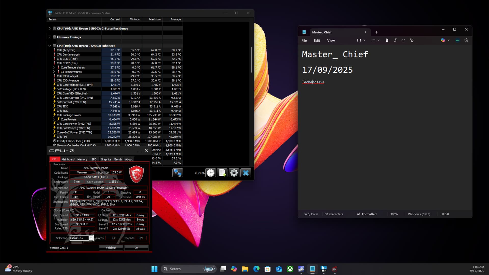Click HWiNFO Maximum column header
489x275 pixels.
point(152,19)
